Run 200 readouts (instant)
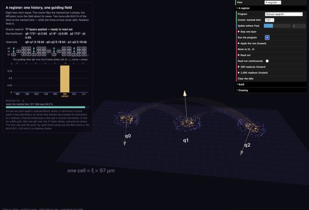The width and height of the screenshot is (309, 210). coord(271,67)
